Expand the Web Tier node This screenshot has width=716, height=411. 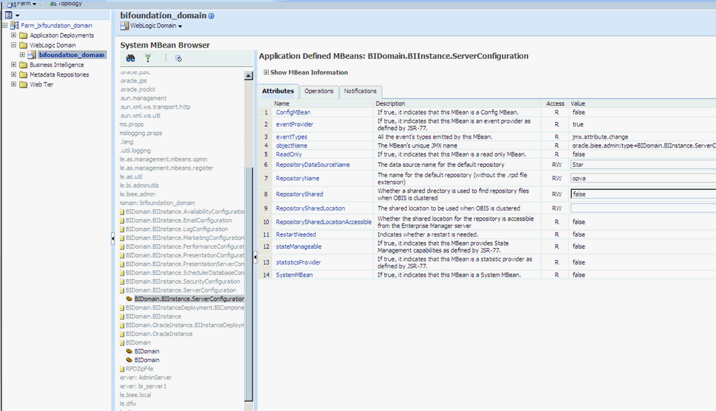13,84
